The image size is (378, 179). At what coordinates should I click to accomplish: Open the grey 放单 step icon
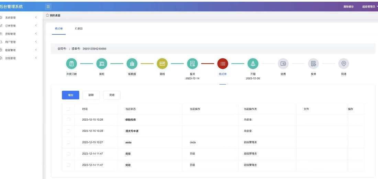[313, 64]
